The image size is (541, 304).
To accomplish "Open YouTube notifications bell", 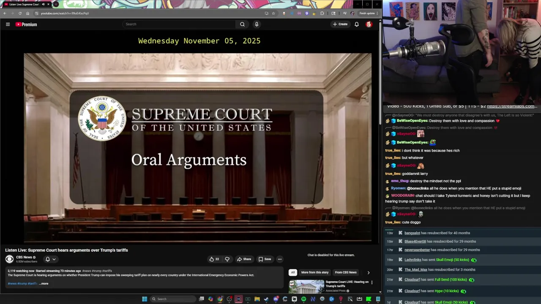I will [x=357, y=24].
